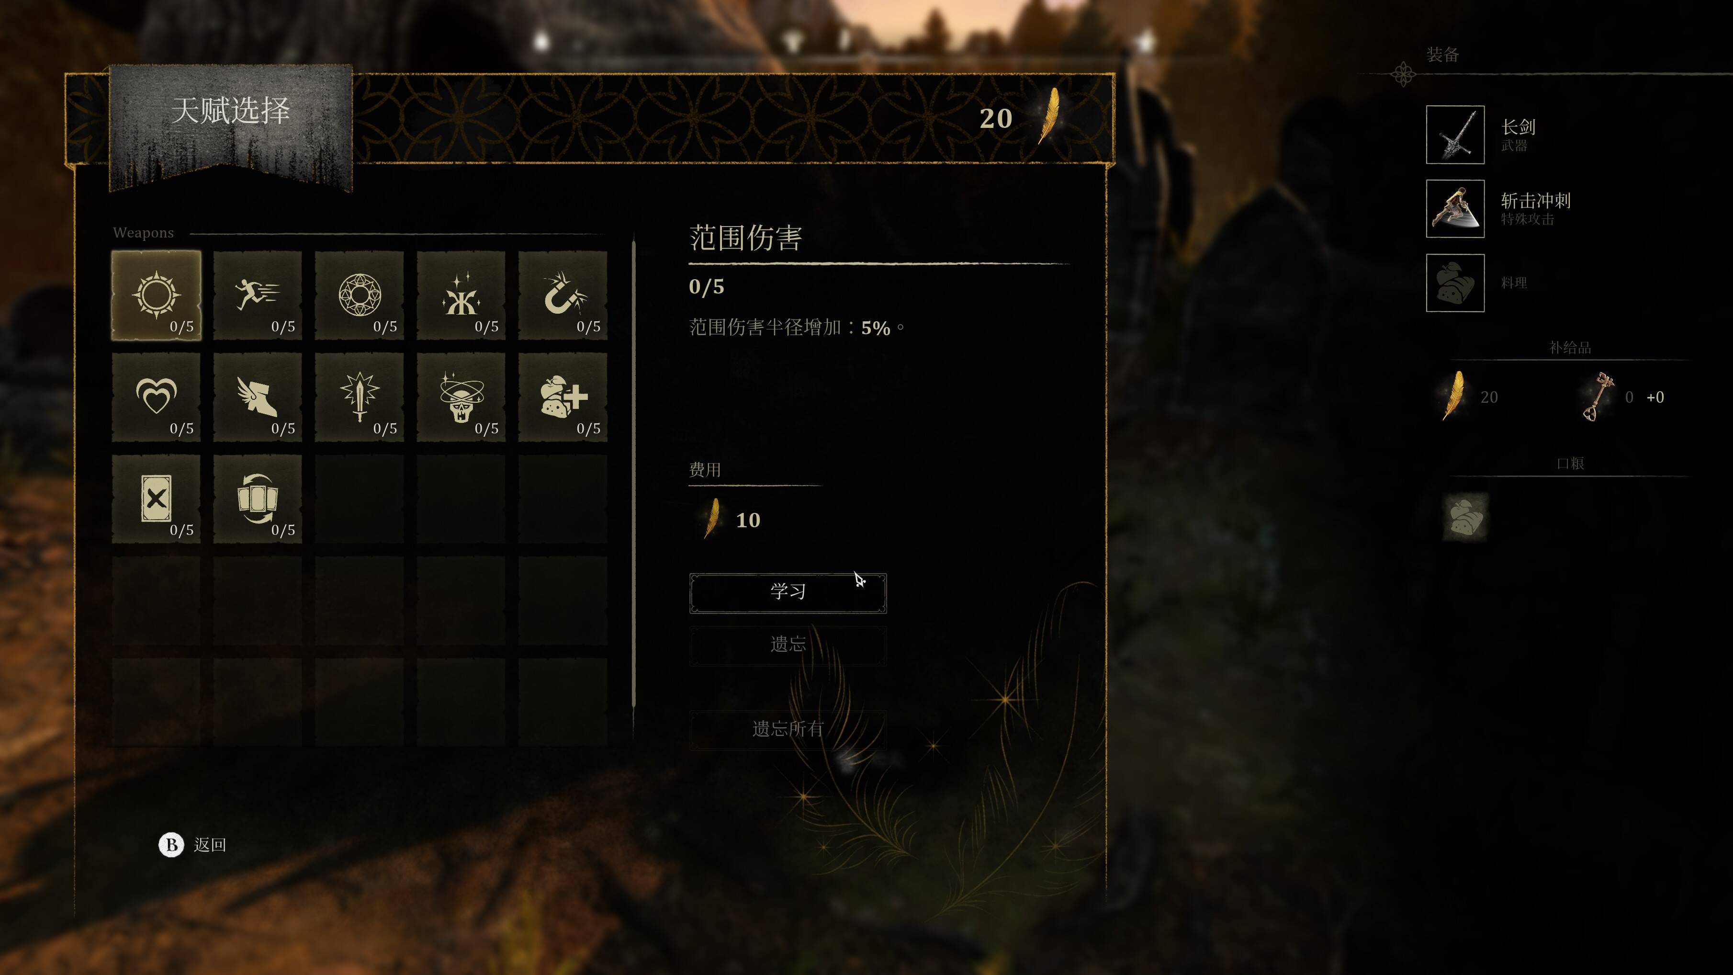Viewport: 1733px width, 975px height.
Task: Select the dizzy skull talent
Action: coord(461,397)
